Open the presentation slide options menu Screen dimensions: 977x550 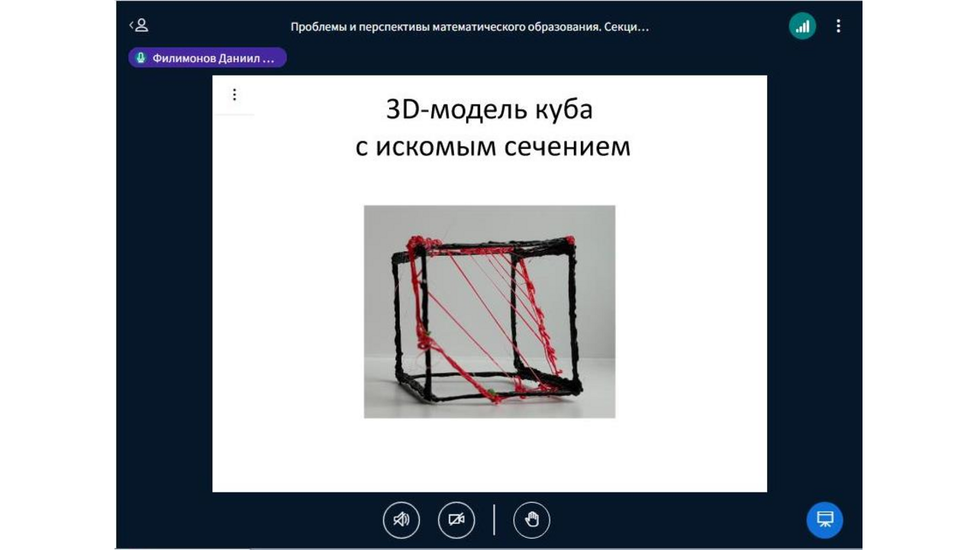(234, 95)
